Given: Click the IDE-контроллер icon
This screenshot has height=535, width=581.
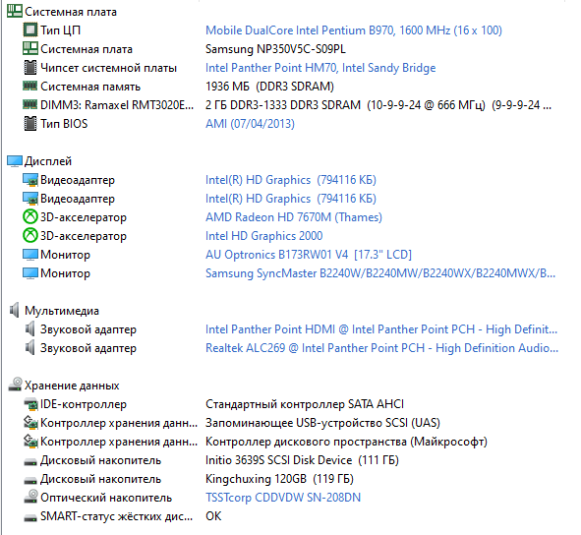Looking at the screenshot, I should tap(30, 404).
